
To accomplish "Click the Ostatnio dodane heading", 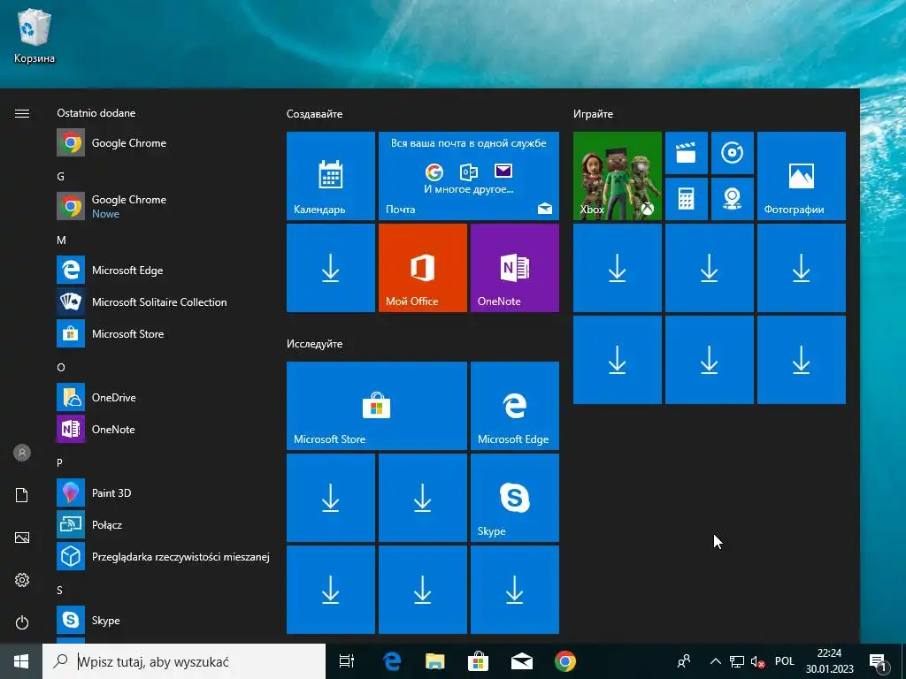I will (96, 112).
